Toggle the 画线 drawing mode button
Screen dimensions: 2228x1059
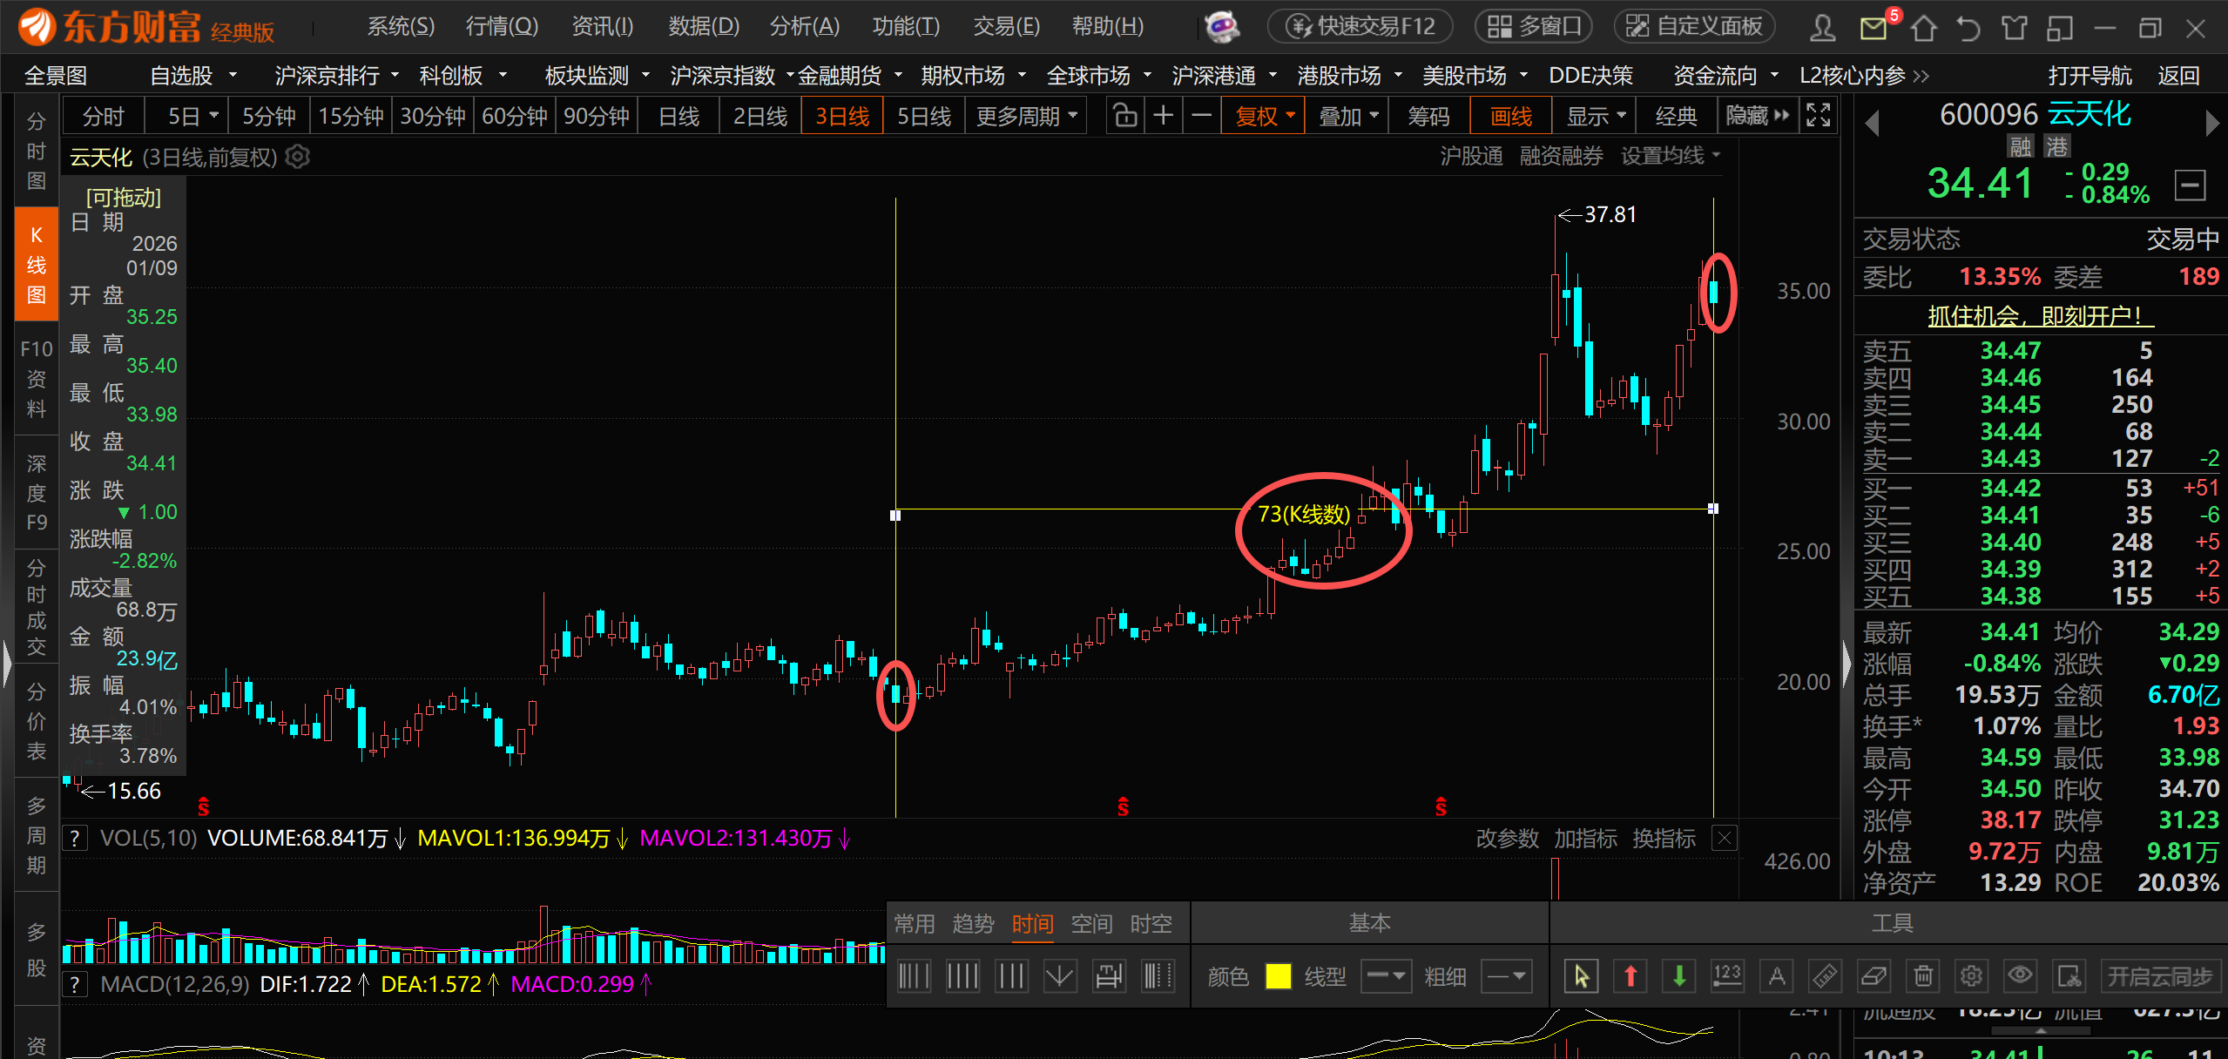pos(1510,116)
